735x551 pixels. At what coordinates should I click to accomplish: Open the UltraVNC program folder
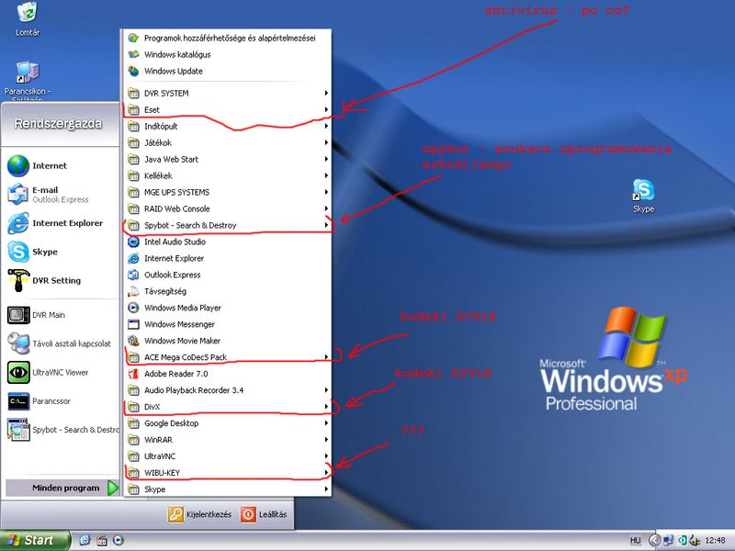pyautogui.click(x=227, y=455)
